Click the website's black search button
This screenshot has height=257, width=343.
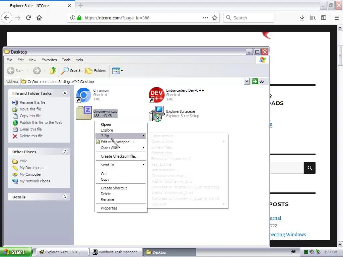tap(310, 168)
